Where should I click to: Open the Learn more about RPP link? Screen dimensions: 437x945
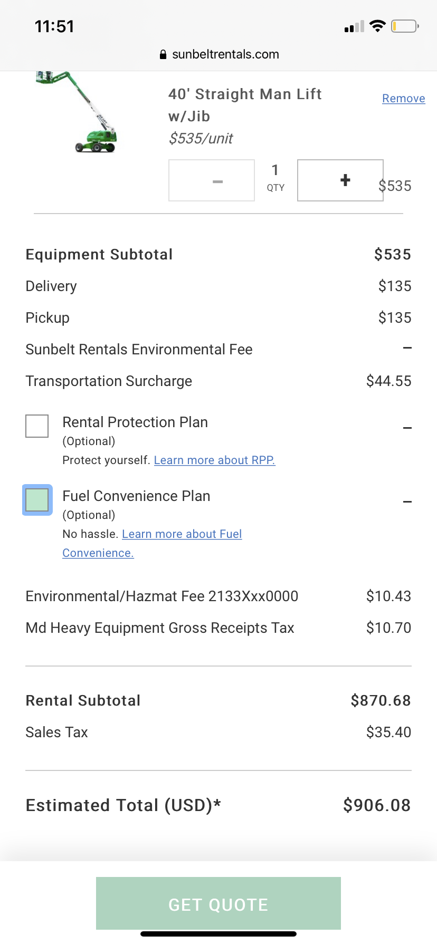[x=214, y=460]
